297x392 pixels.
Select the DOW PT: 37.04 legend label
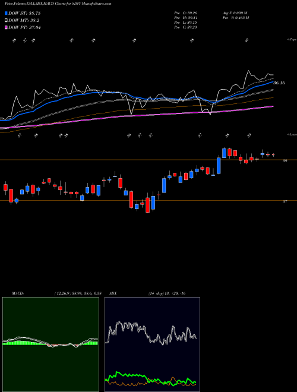(24, 27)
